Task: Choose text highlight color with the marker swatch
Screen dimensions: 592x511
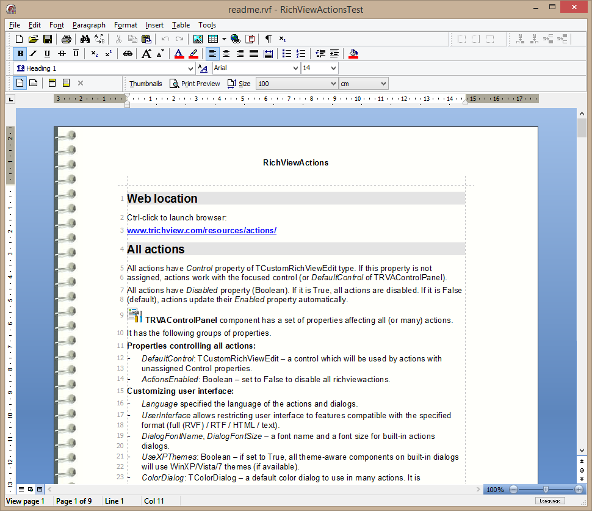Action: click(193, 54)
